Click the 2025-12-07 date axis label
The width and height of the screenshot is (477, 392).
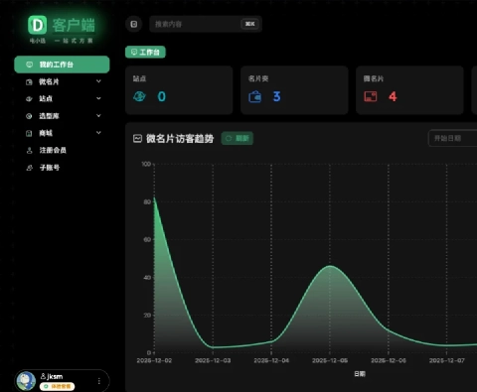[447, 360]
